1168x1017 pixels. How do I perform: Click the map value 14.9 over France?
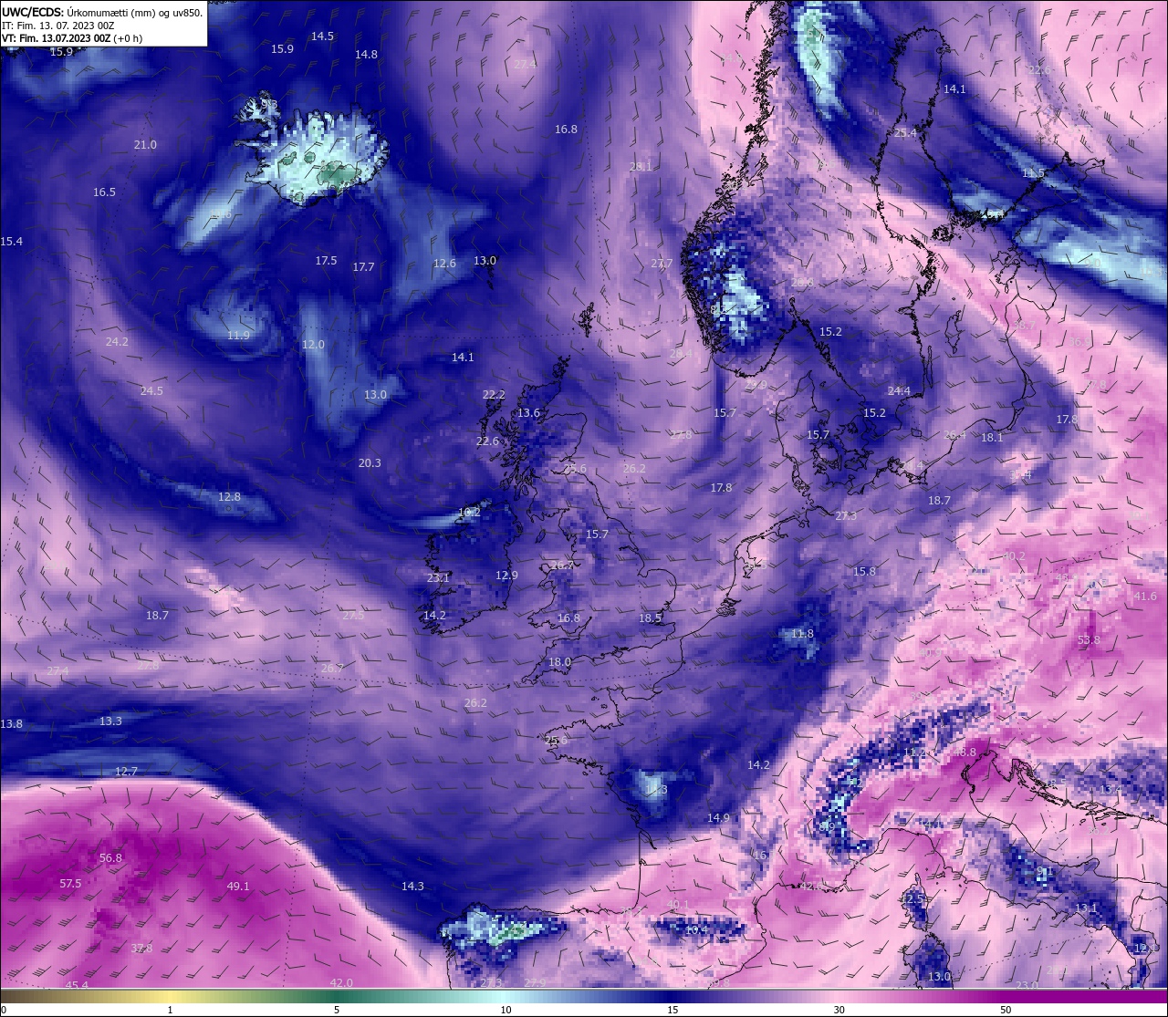point(718,818)
